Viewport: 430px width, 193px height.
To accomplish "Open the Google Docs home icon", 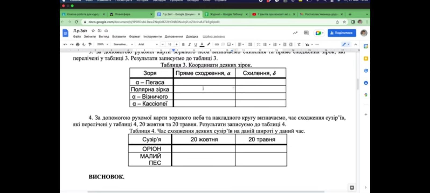I will click(x=65, y=33).
